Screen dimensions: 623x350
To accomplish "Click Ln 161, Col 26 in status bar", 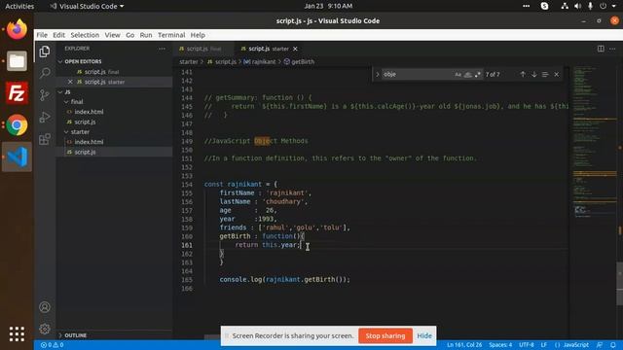I will (x=464, y=345).
